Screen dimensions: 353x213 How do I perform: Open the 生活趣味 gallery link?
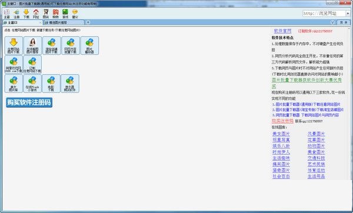(x=281, y=158)
